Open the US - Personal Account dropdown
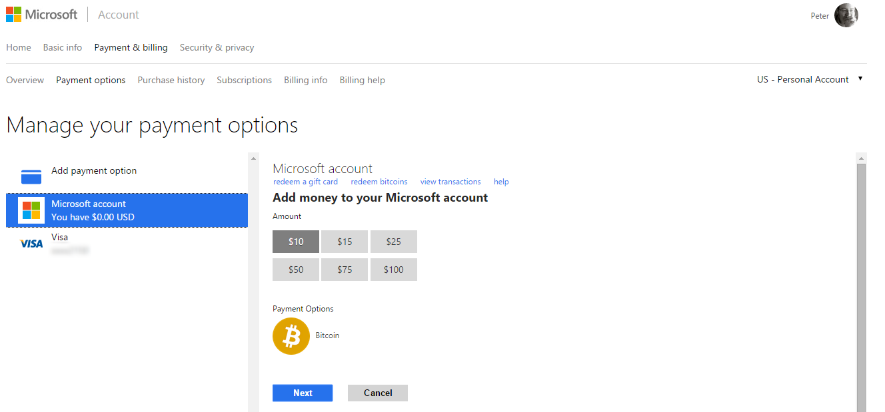 point(810,79)
